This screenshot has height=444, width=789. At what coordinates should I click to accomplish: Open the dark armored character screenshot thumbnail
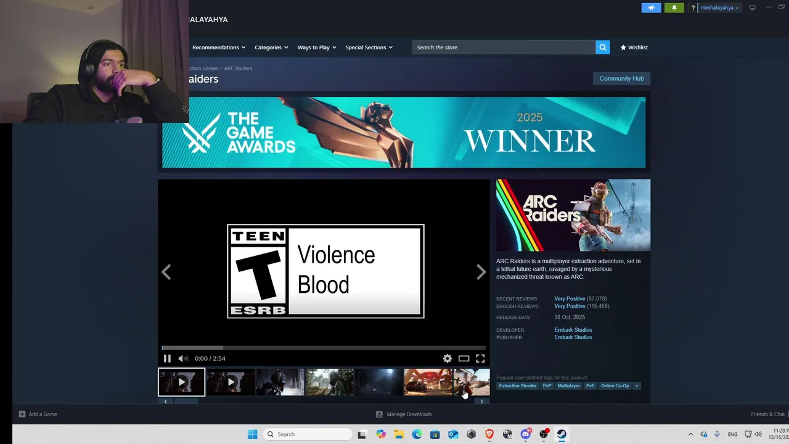(x=280, y=382)
